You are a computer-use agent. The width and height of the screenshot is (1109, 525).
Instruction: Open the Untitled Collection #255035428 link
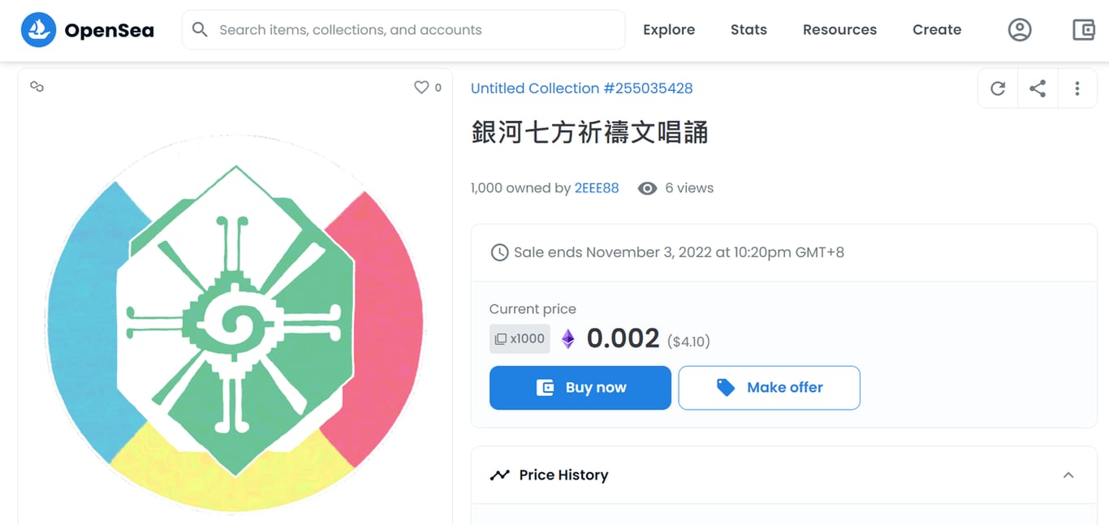coord(581,88)
